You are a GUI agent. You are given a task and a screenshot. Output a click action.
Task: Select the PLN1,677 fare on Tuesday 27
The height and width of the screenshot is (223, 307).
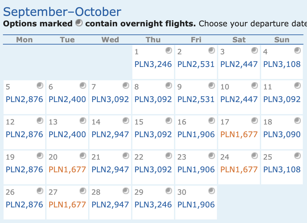pos(67,204)
